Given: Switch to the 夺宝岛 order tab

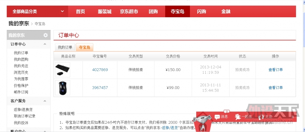Looking at the screenshot, I should 85,47.
